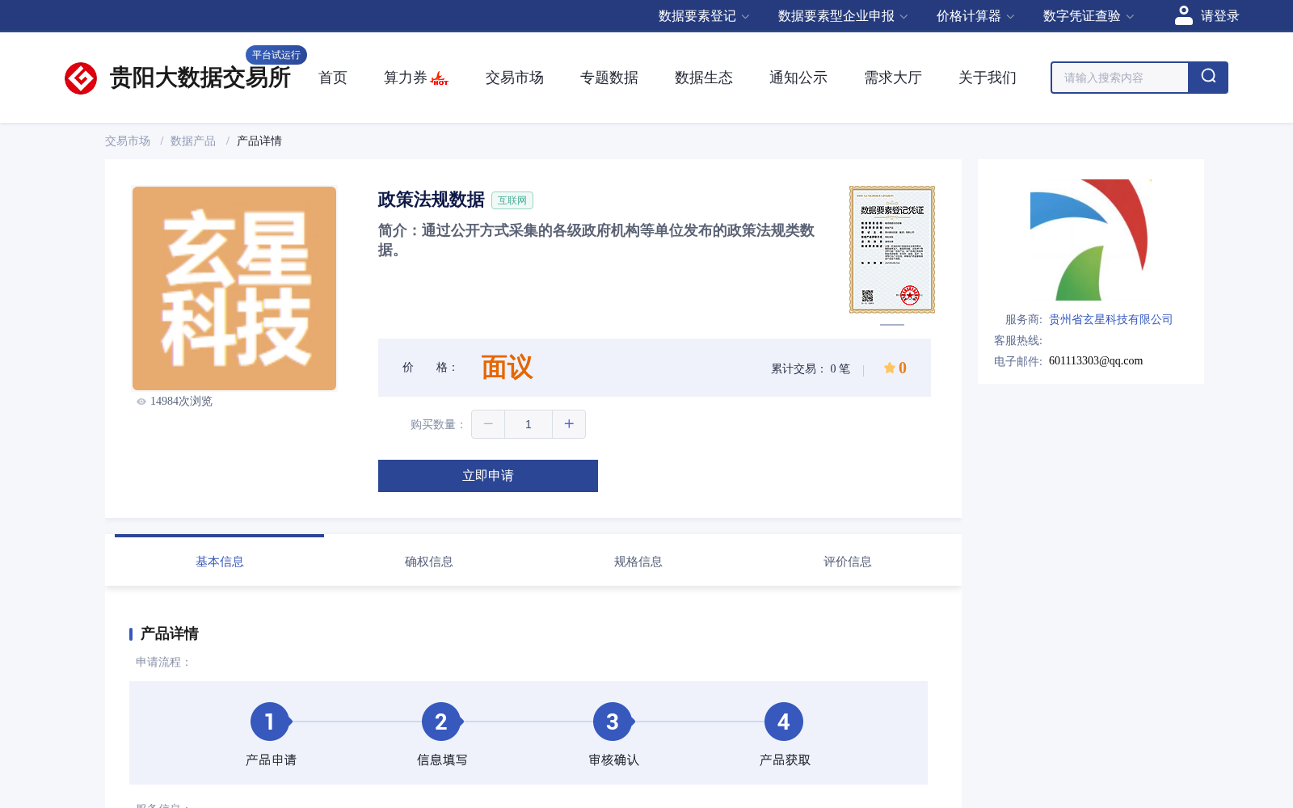
Task: Click the HOT flame icon beside 算力券
Action: (440, 78)
